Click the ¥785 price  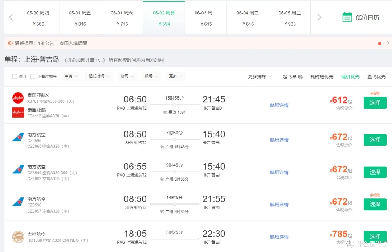[340, 234]
